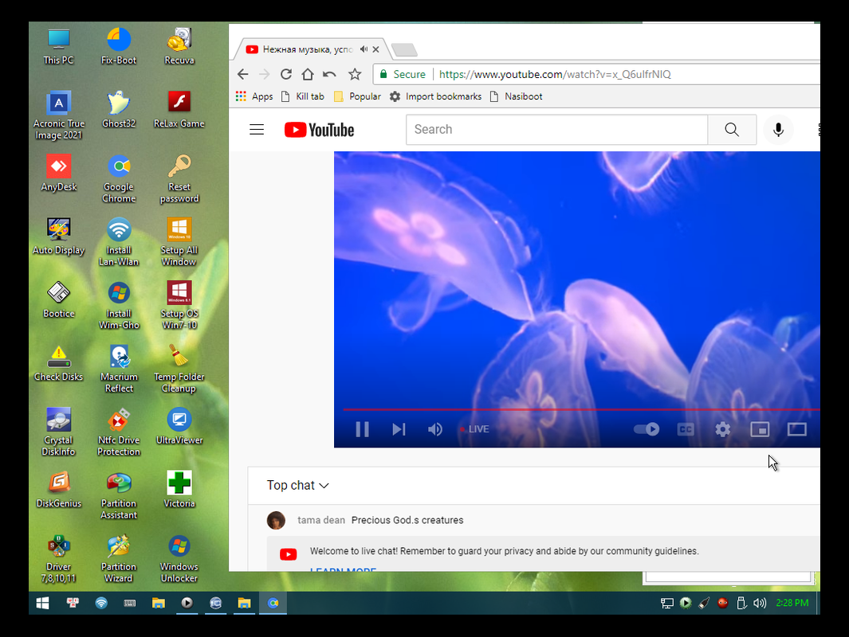Launch the Check Disks shortcut
Image resolution: width=849 pixels, height=637 pixels.
click(58, 363)
